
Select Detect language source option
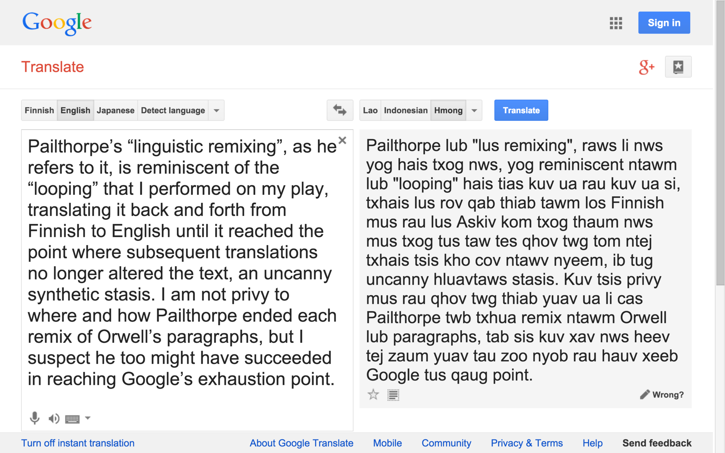point(173,110)
